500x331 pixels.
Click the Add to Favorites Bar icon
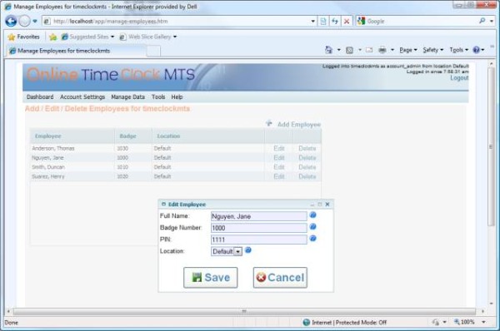pos(53,37)
